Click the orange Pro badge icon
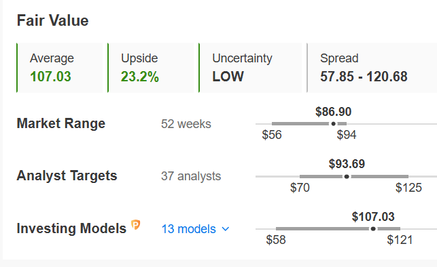 point(136,225)
